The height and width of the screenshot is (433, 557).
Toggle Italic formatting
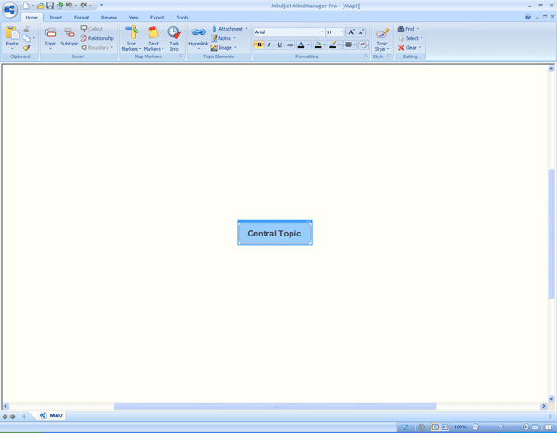click(269, 45)
